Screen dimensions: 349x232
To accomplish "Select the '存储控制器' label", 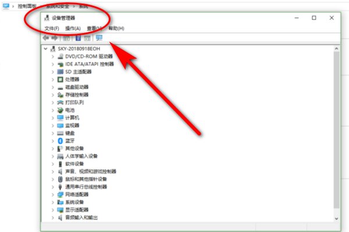I will pos(77,95).
